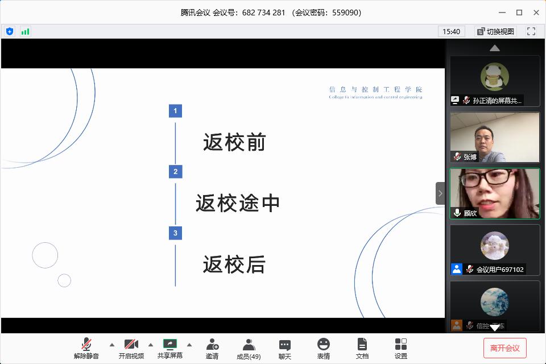Image resolution: width=546 pixels, height=364 pixels.
Task: Expand audio options arrow beside 解除静音
Action: [x=111, y=345]
